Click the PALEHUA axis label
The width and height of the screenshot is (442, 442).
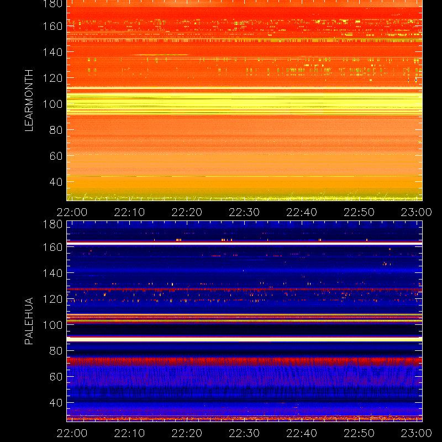pyautogui.click(x=29, y=321)
